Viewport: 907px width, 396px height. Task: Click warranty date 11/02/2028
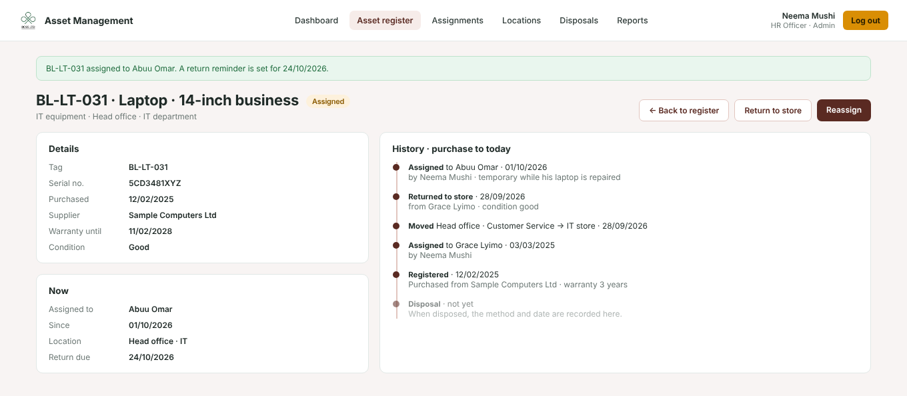151,231
